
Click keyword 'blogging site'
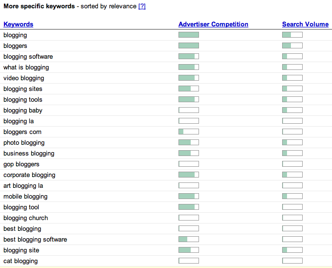click(x=22, y=250)
